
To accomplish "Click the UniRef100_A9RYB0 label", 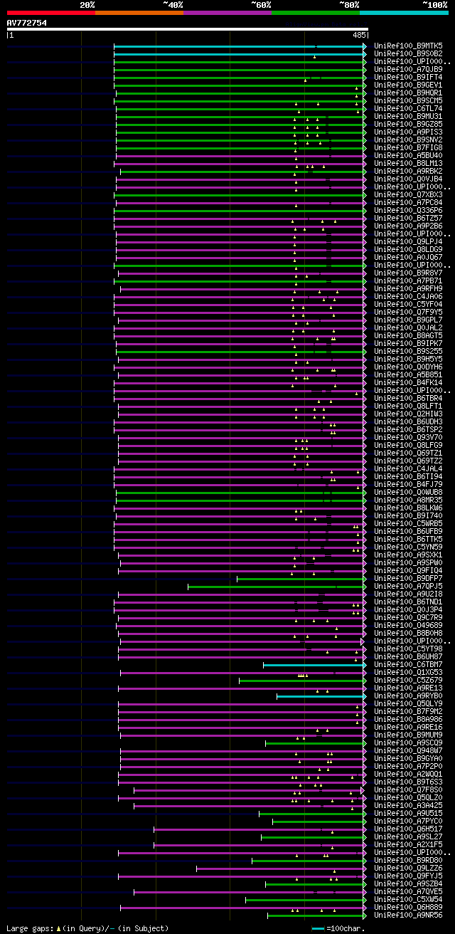I will [x=408, y=696].
